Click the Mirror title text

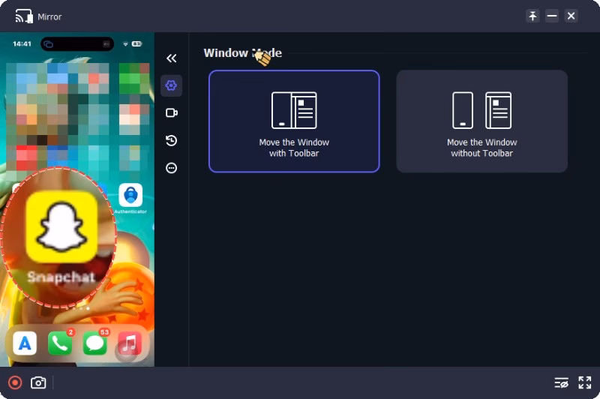(49, 16)
